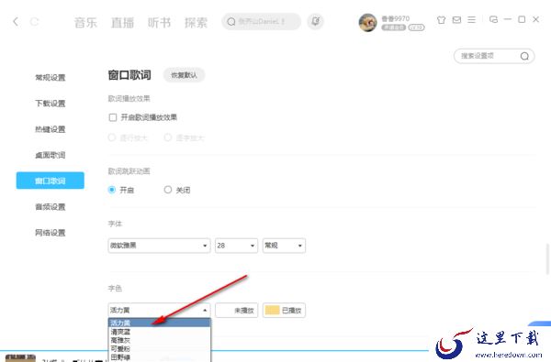The image size is (551, 362).
Task: Click the username next to avatar
Action: (x=395, y=18)
